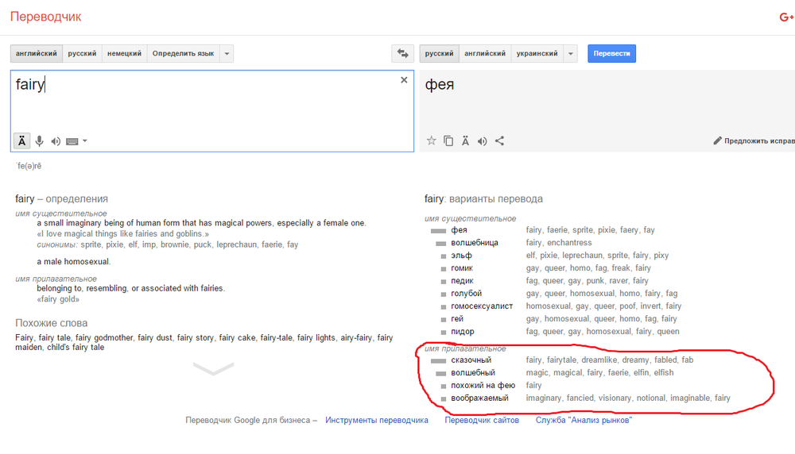This screenshot has height=454, width=795.
Task: Open more source languages dropdown
Action: (227, 53)
